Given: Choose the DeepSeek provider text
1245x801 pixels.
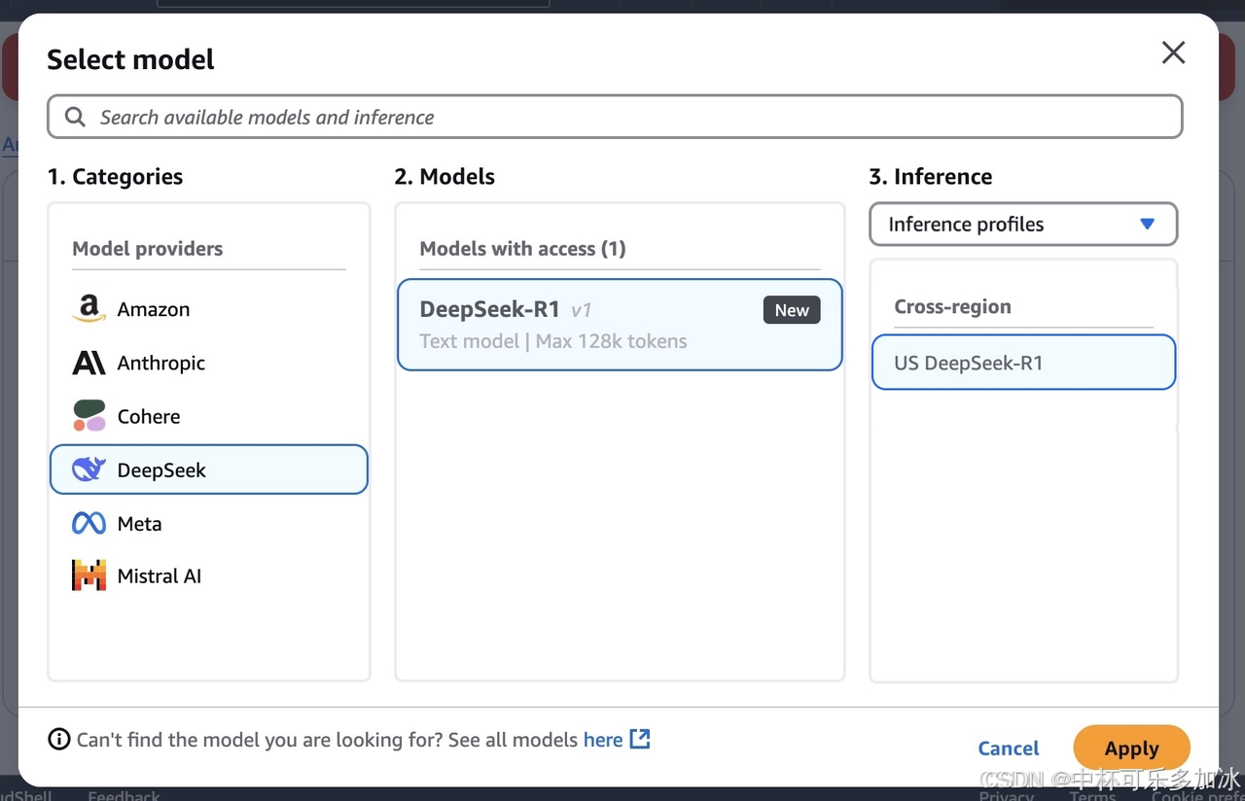Looking at the screenshot, I should (x=161, y=470).
